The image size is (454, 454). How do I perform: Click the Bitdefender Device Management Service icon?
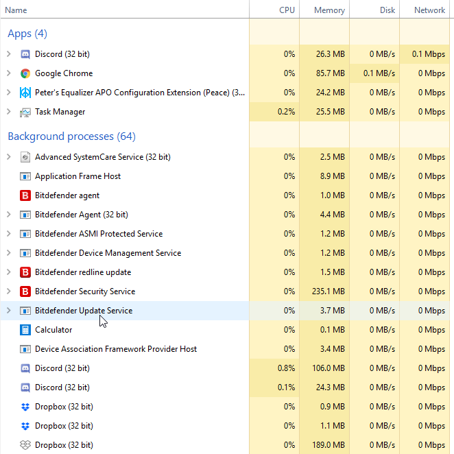pyautogui.click(x=25, y=253)
